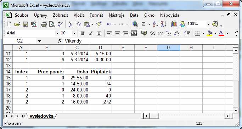Screen dimensions: 242x129
Task: Click the AutoSum sigma icon
Action: (x=143, y=24)
